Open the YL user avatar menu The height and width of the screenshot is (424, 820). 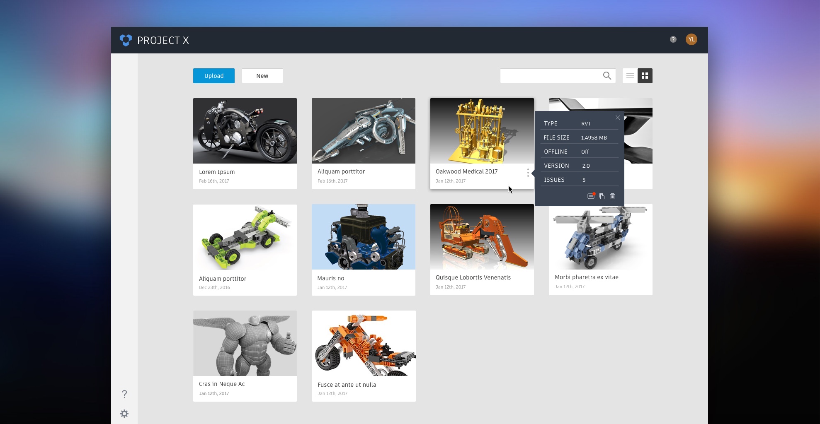coord(691,39)
